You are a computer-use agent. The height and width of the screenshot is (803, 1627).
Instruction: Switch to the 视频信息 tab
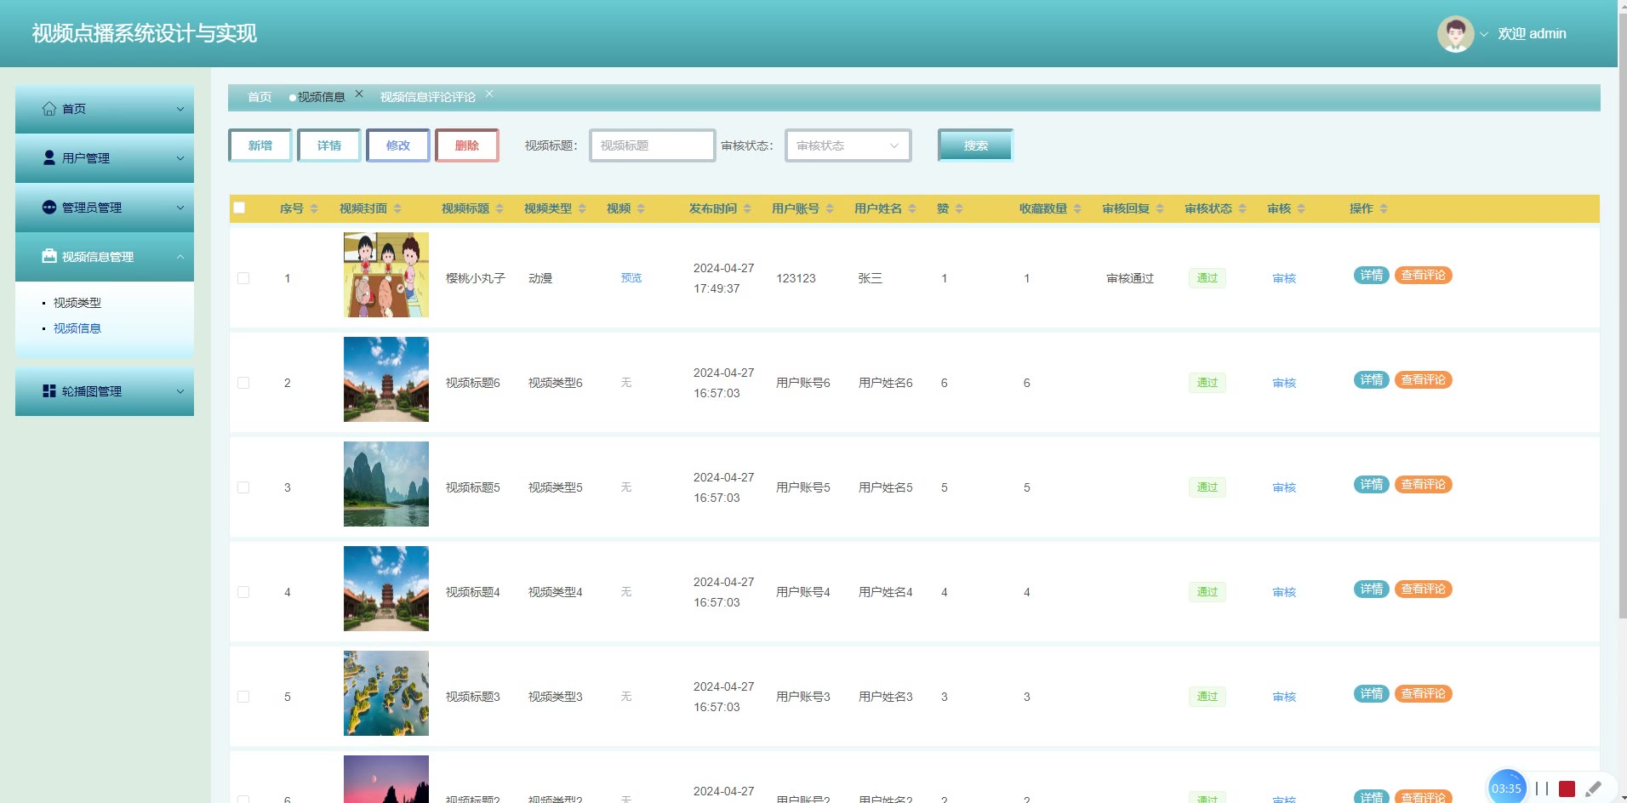coord(321,97)
